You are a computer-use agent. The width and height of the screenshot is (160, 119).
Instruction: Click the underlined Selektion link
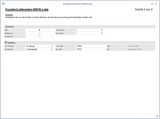pos(9,15)
